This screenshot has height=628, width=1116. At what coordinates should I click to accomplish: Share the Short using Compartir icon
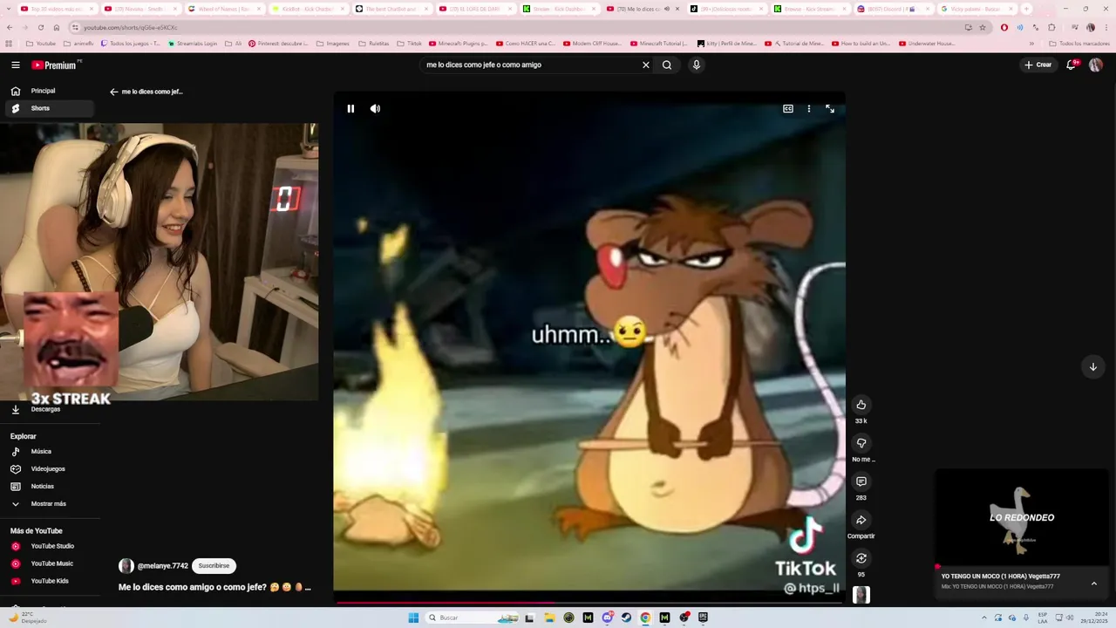861,520
